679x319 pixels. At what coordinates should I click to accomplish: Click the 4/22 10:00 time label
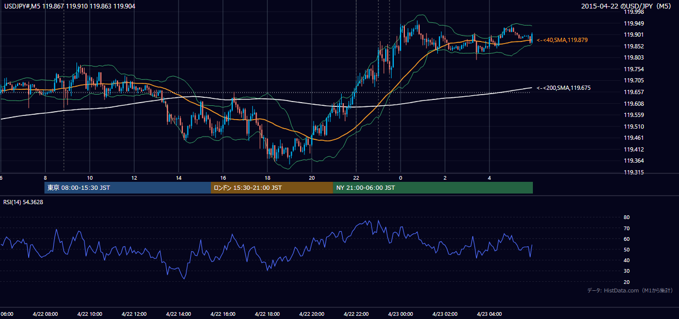pos(90,314)
